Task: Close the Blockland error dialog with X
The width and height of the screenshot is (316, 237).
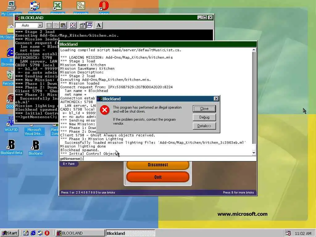Action: coord(216,98)
